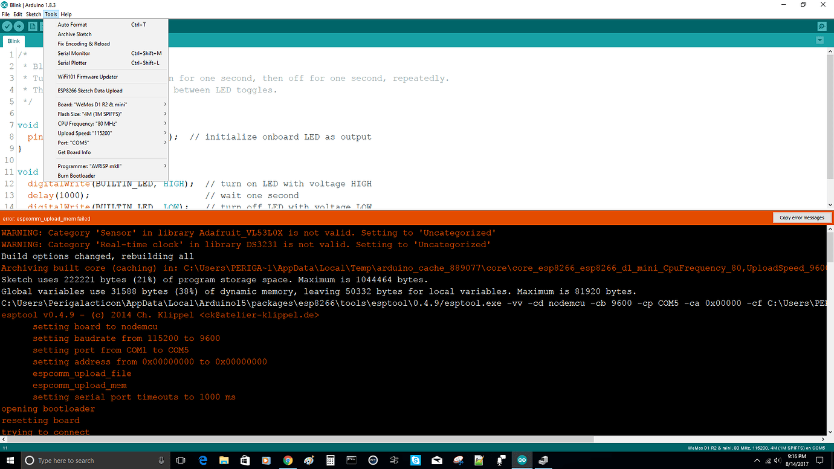Image resolution: width=834 pixels, height=469 pixels.
Task: Switch to the Blink tab
Action: 13,40
